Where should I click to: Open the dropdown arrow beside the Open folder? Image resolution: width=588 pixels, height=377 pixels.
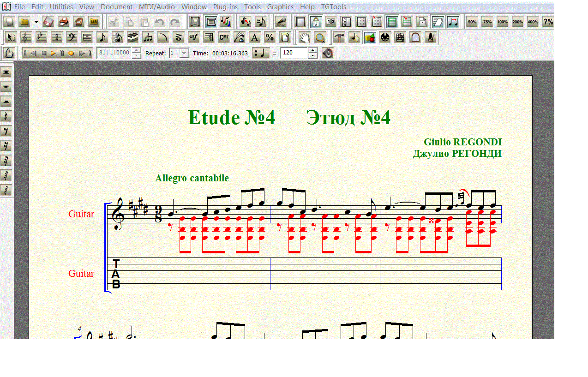36,22
